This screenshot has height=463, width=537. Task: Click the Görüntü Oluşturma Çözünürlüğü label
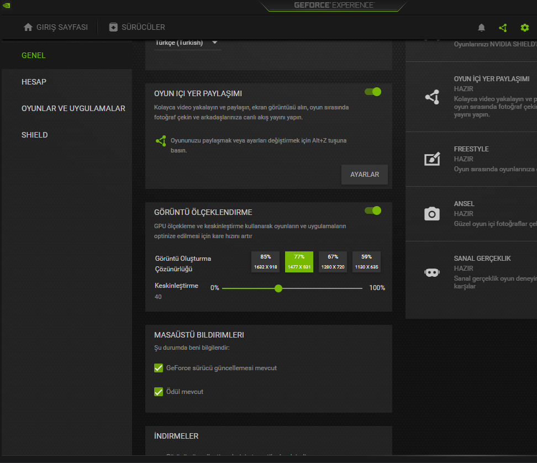coord(183,264)
